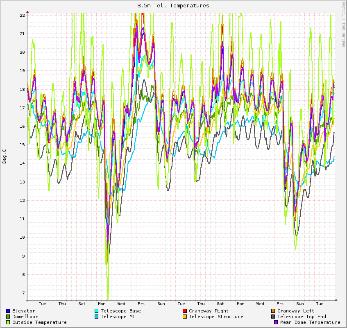Click the chart title '3.5m Tel. Temperatures'
Screen dimensions: 347x328
(x=173, y=6)
